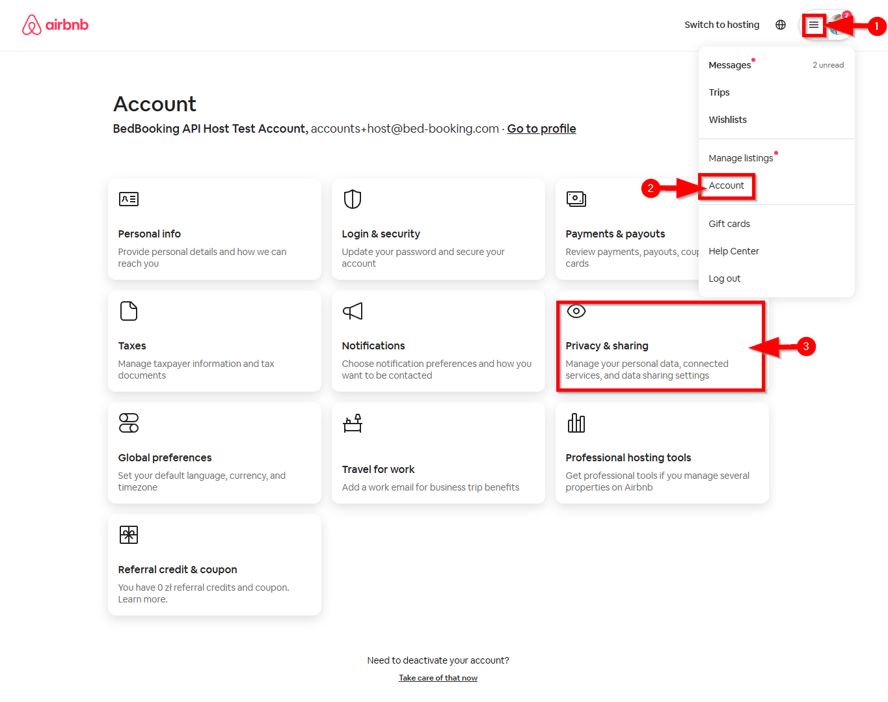Click 'Manage taxpayer information and tax documents' text
This screenshot has height=702, width=888.
click(x=196, y=370)
